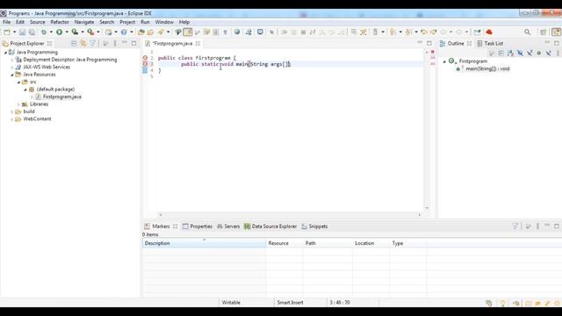Open the Project Explorer View Menu

point(115,43)
